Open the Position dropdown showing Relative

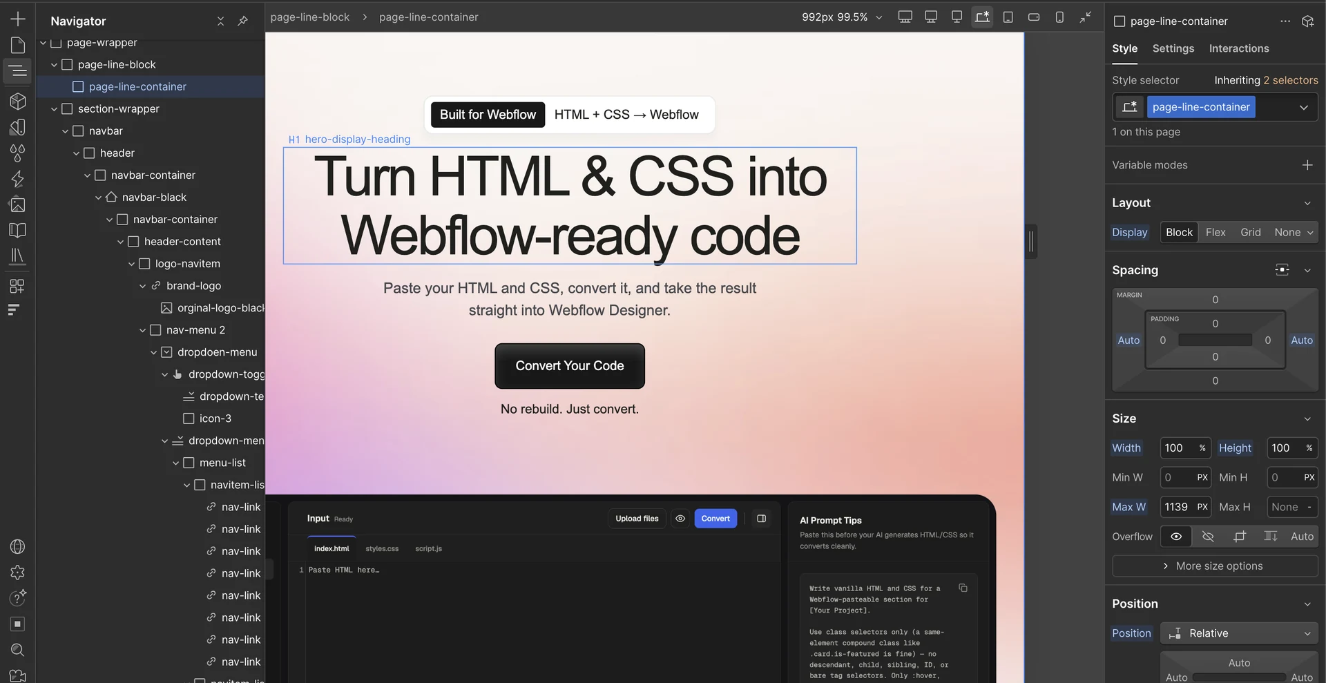point(1239,633)
